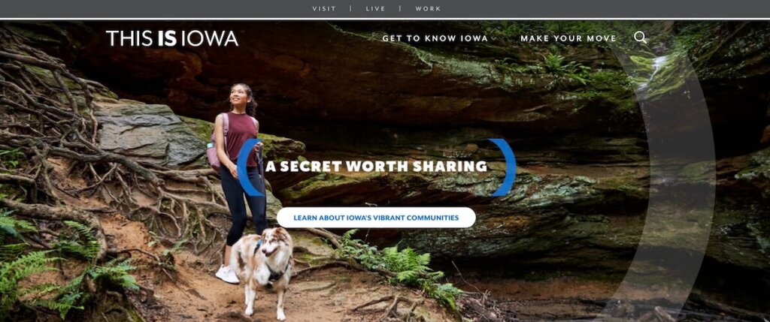Select Live in the top bar
This screenshot has height=322, width=770.
coord(376,9)
